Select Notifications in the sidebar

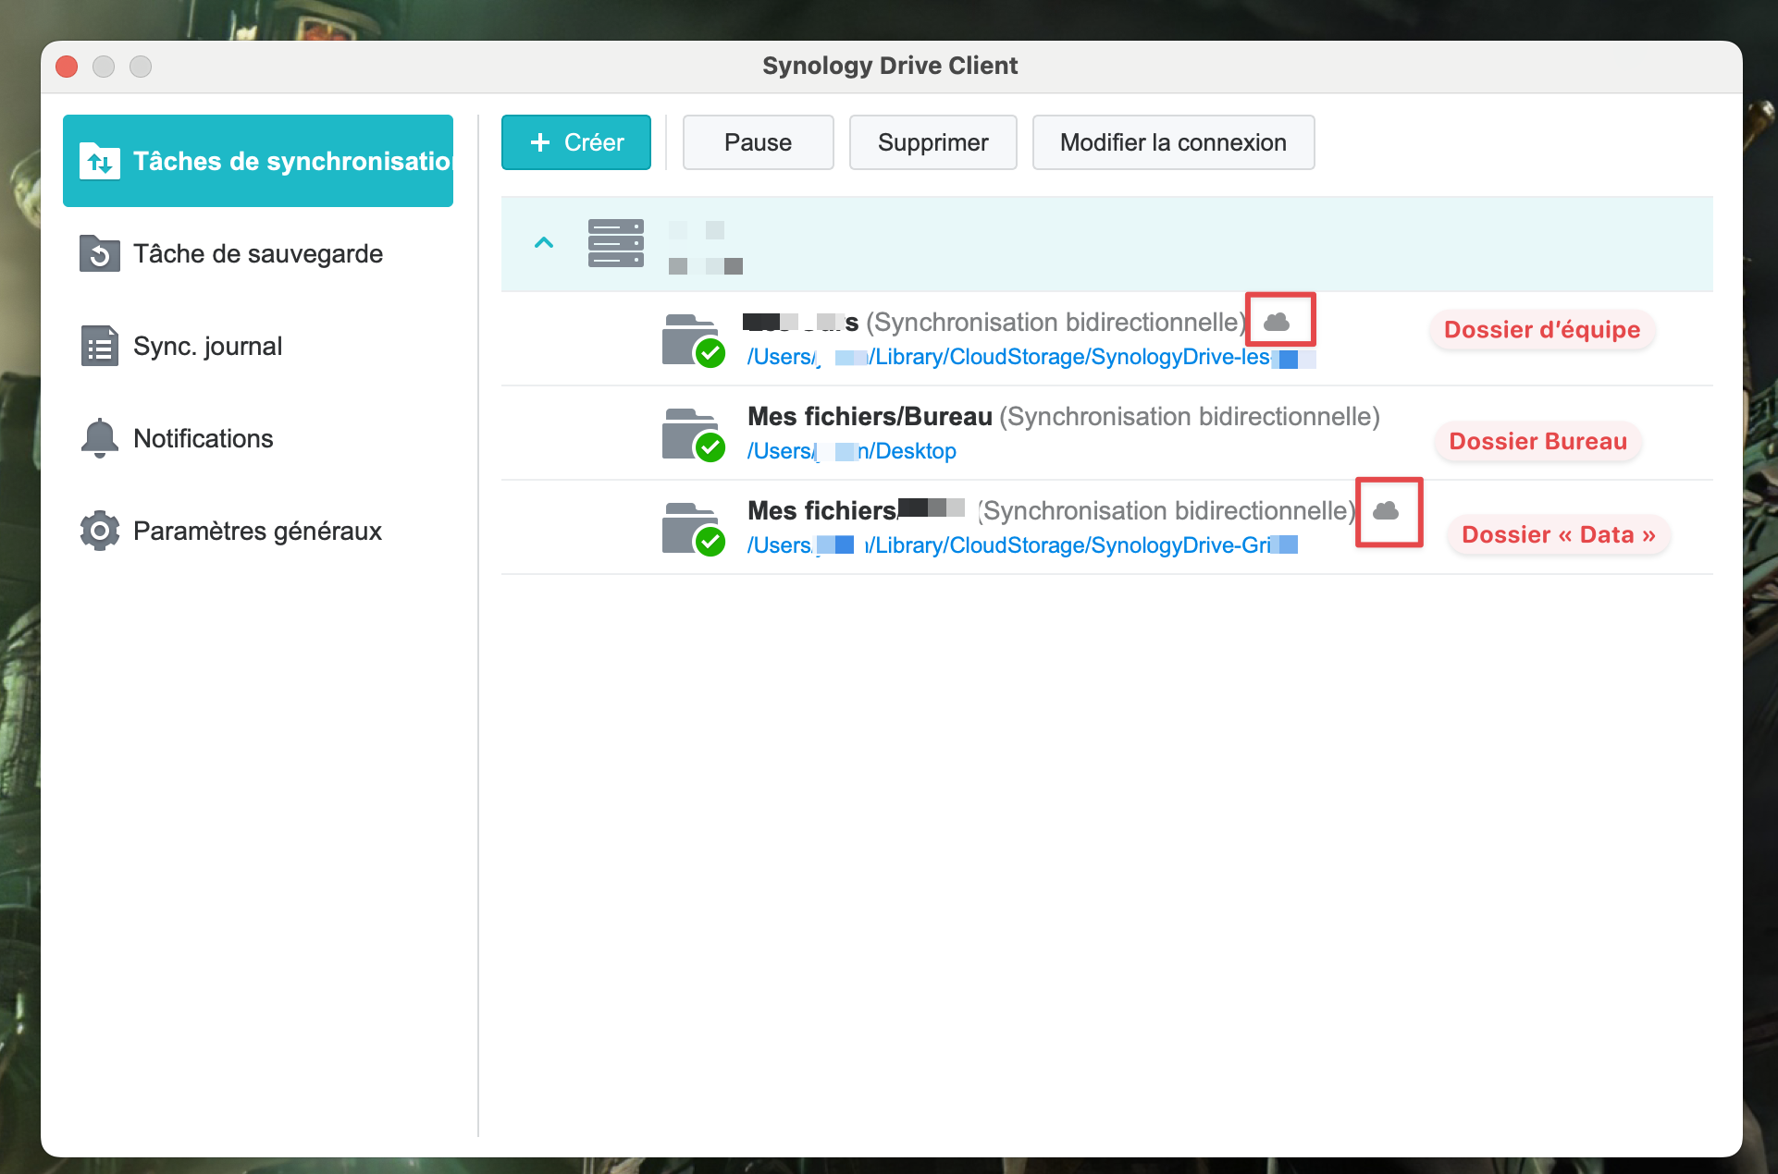click(204, 438)
